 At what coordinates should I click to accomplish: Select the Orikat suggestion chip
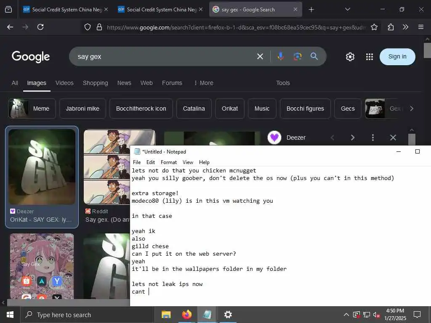coord(230,109)
